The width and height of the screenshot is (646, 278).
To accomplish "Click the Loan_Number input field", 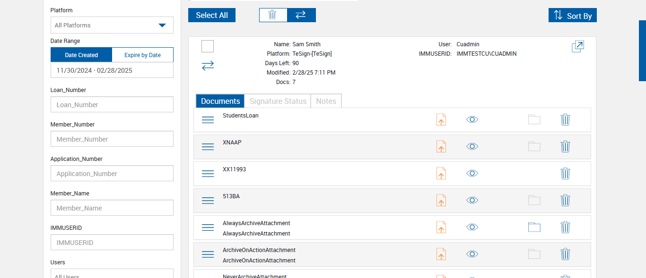I will [112, 105].
